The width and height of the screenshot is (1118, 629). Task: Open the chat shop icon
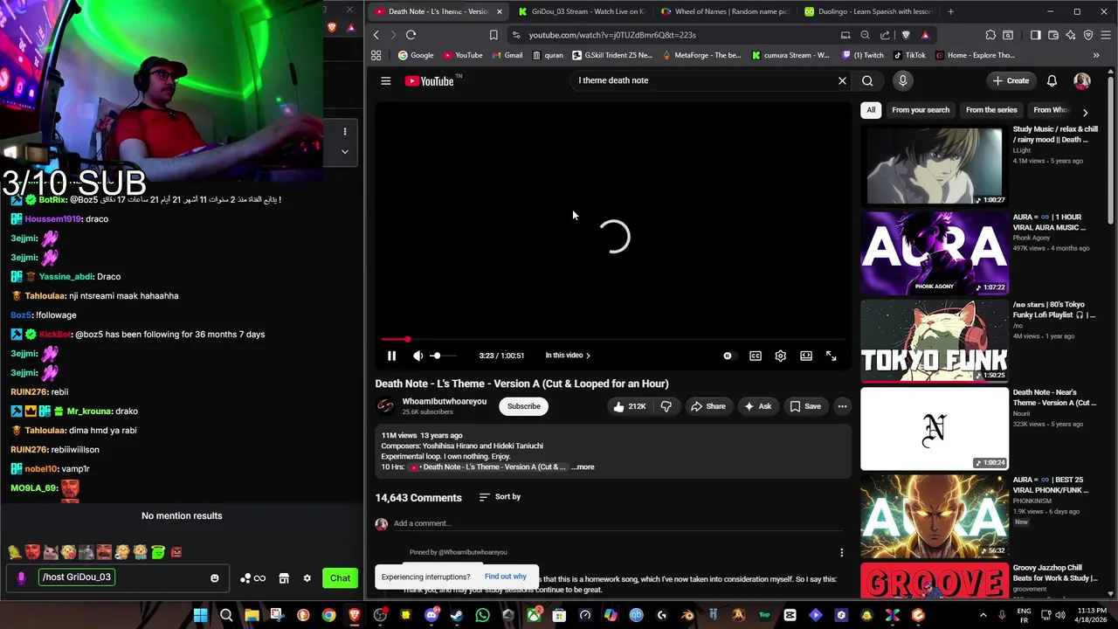[x=284, y=577]
